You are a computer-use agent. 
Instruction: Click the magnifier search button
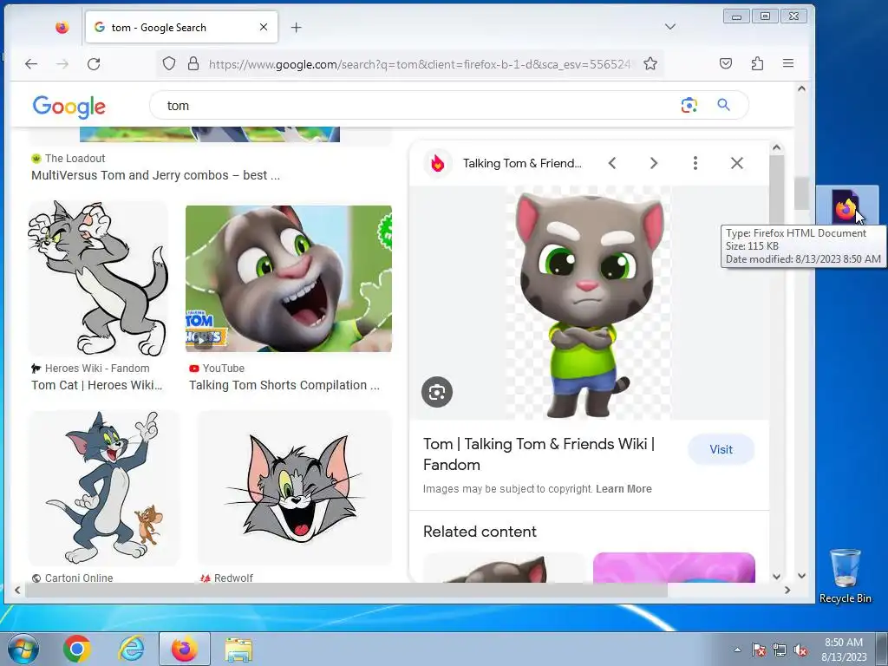pyautogui.click(x=723, y=105)
